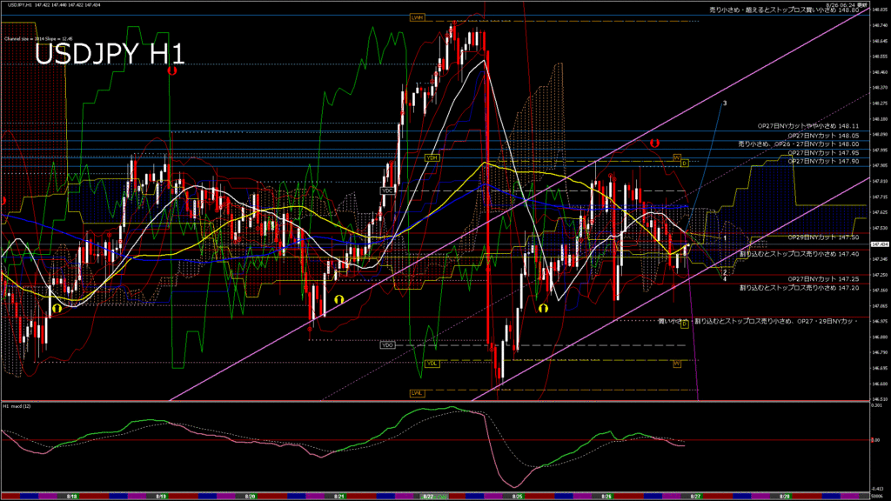Image resolution: width=891 pixels, height=501 pixels.
Task: Select the 8/27 date on the time axis
Action: click(x=696, y=494)
